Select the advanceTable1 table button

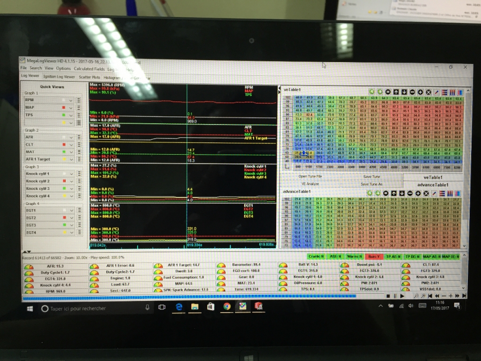tap(433, 185)
